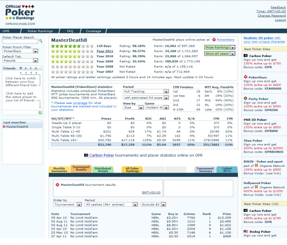This screenshot has height=245, width=287.
Task: Open the Poker Room Filter dropdown
Action: (x=20, y=51)
